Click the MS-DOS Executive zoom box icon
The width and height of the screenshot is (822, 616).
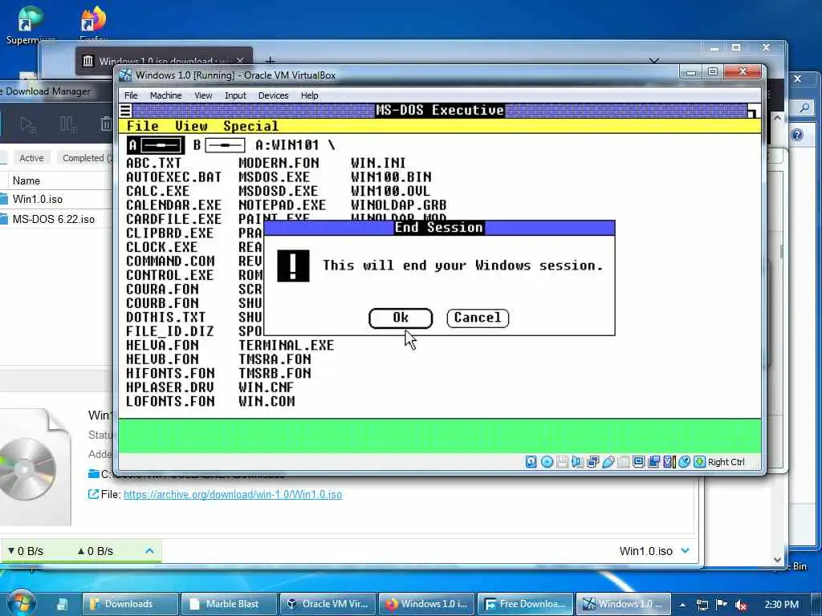click(753, 111)
